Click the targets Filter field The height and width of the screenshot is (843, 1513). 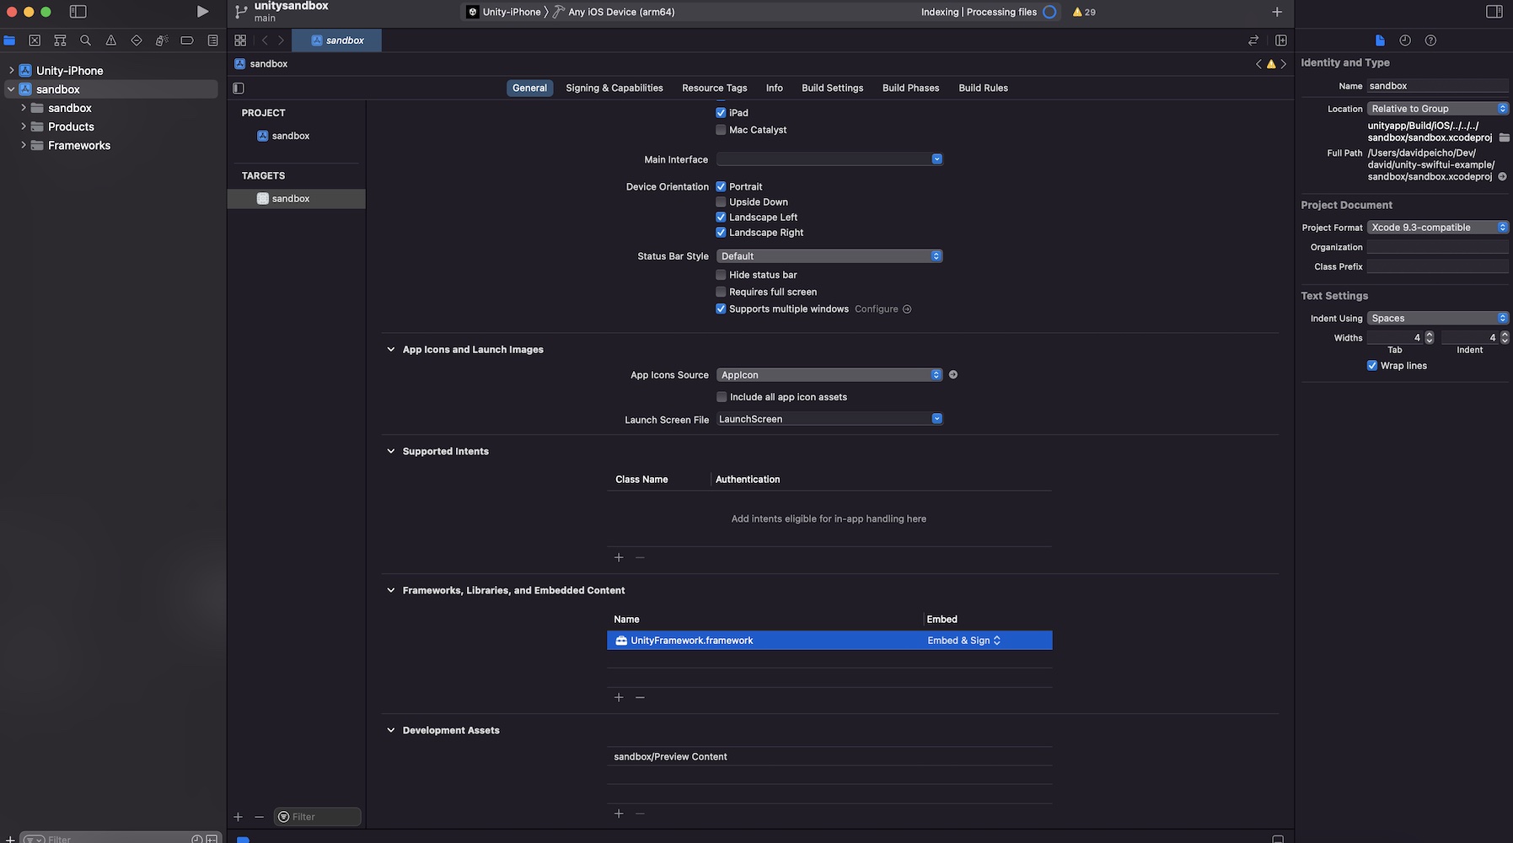(318, 817)
